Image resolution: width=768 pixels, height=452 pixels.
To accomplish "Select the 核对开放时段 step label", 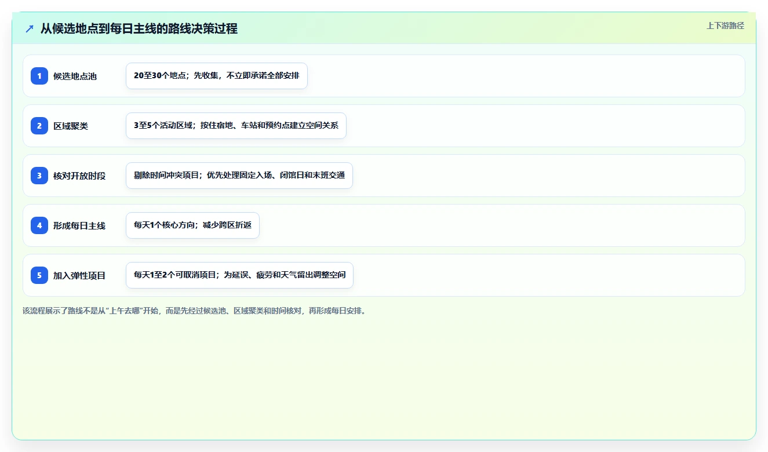I will [79, 176].
